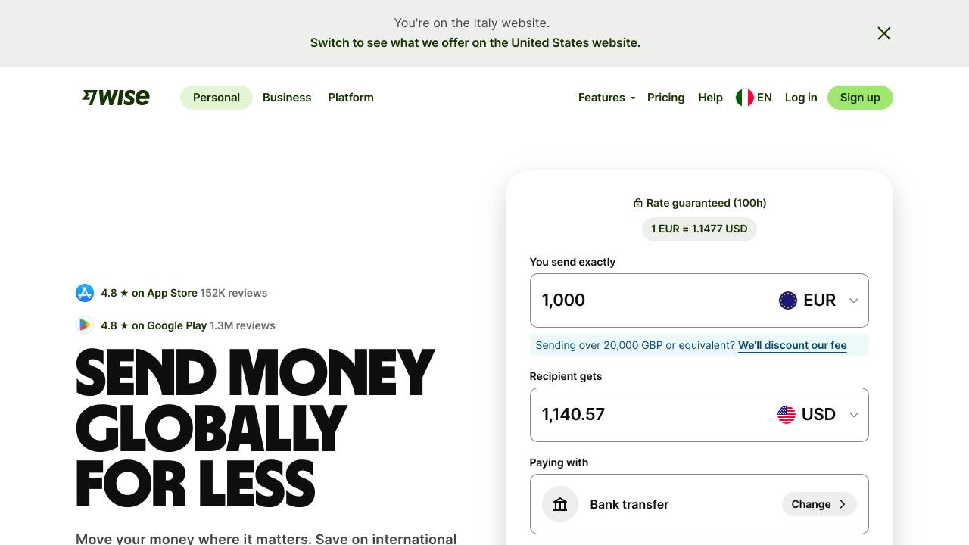Click the bank transfer building icon
Viewport: 969px width, 545px height.
(560, 504)
